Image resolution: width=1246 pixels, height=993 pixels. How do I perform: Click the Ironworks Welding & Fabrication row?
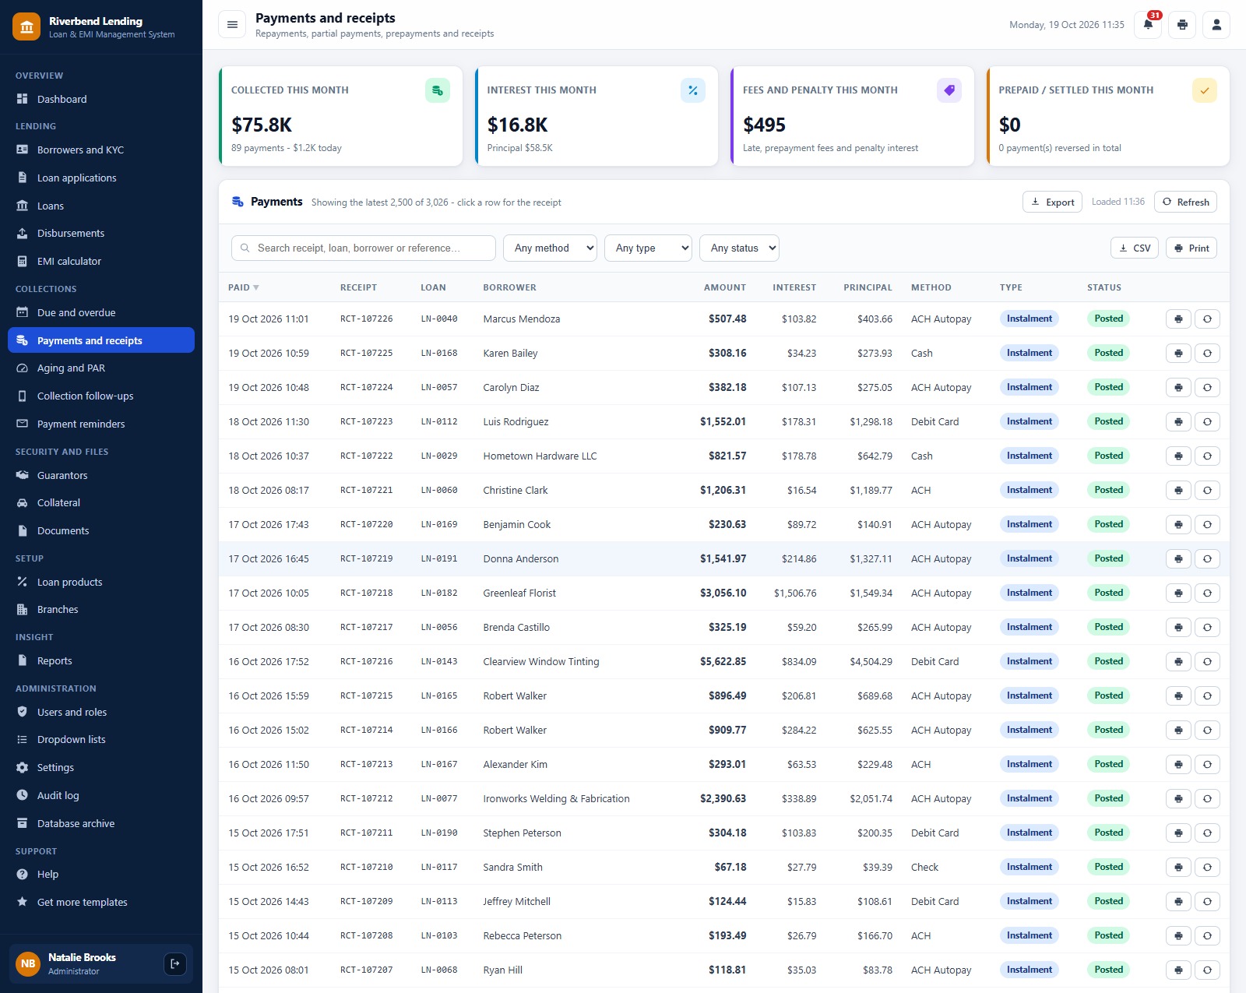(724, 799)
